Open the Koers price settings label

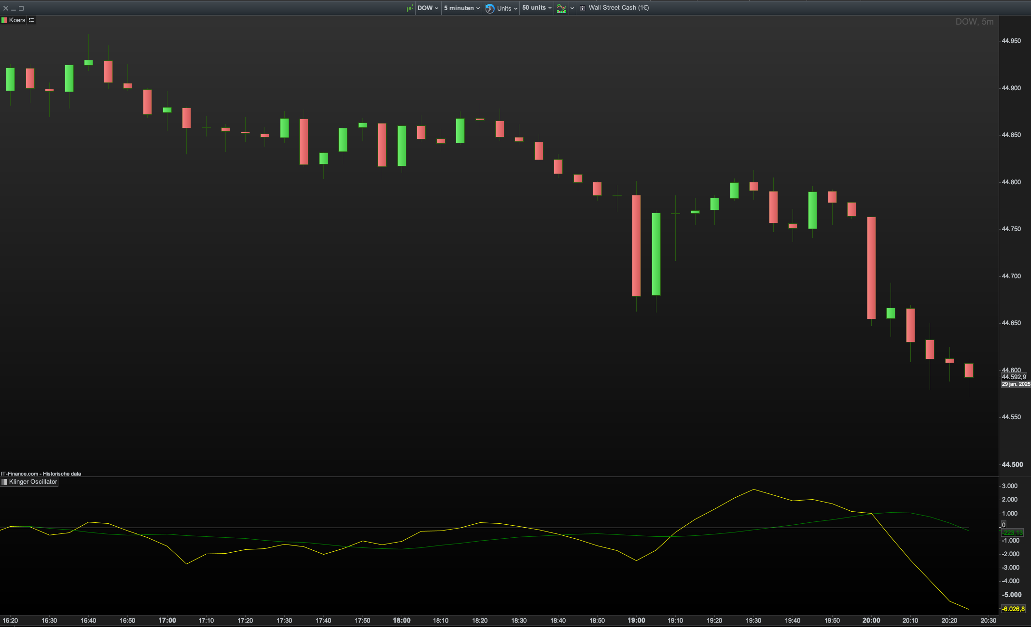(x=17, y=20)
